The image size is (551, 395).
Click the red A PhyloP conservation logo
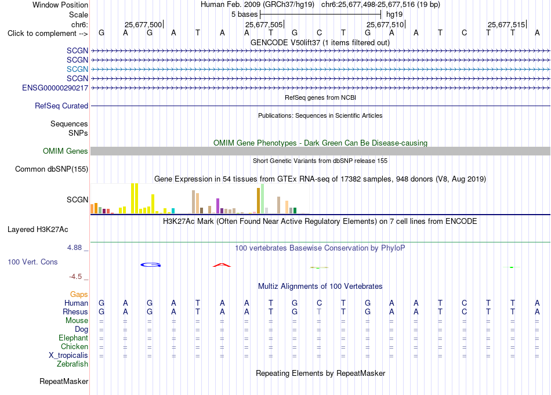[222, 265]
